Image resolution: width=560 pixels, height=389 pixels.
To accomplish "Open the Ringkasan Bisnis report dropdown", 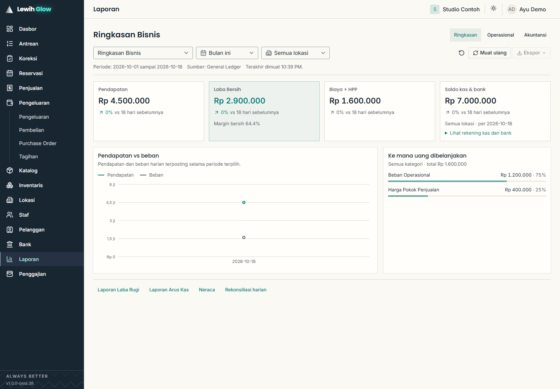I will [143, 53].
